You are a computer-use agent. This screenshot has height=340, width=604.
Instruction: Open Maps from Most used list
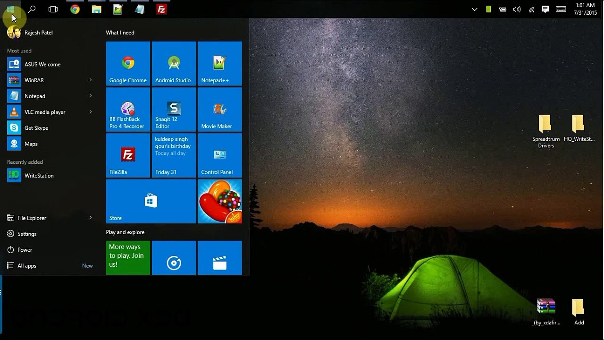50,144
